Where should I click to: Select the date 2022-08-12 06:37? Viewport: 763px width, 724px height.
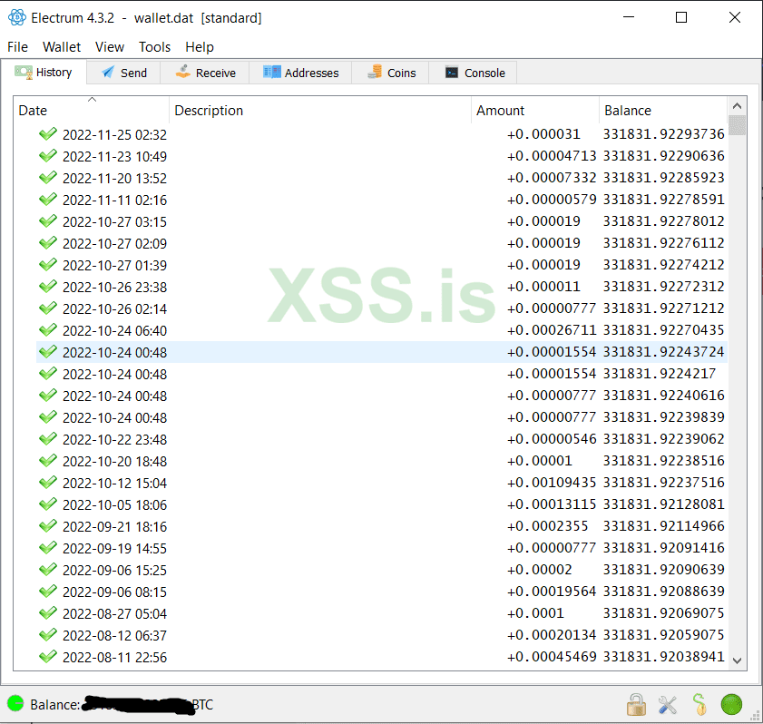point(115,635)
